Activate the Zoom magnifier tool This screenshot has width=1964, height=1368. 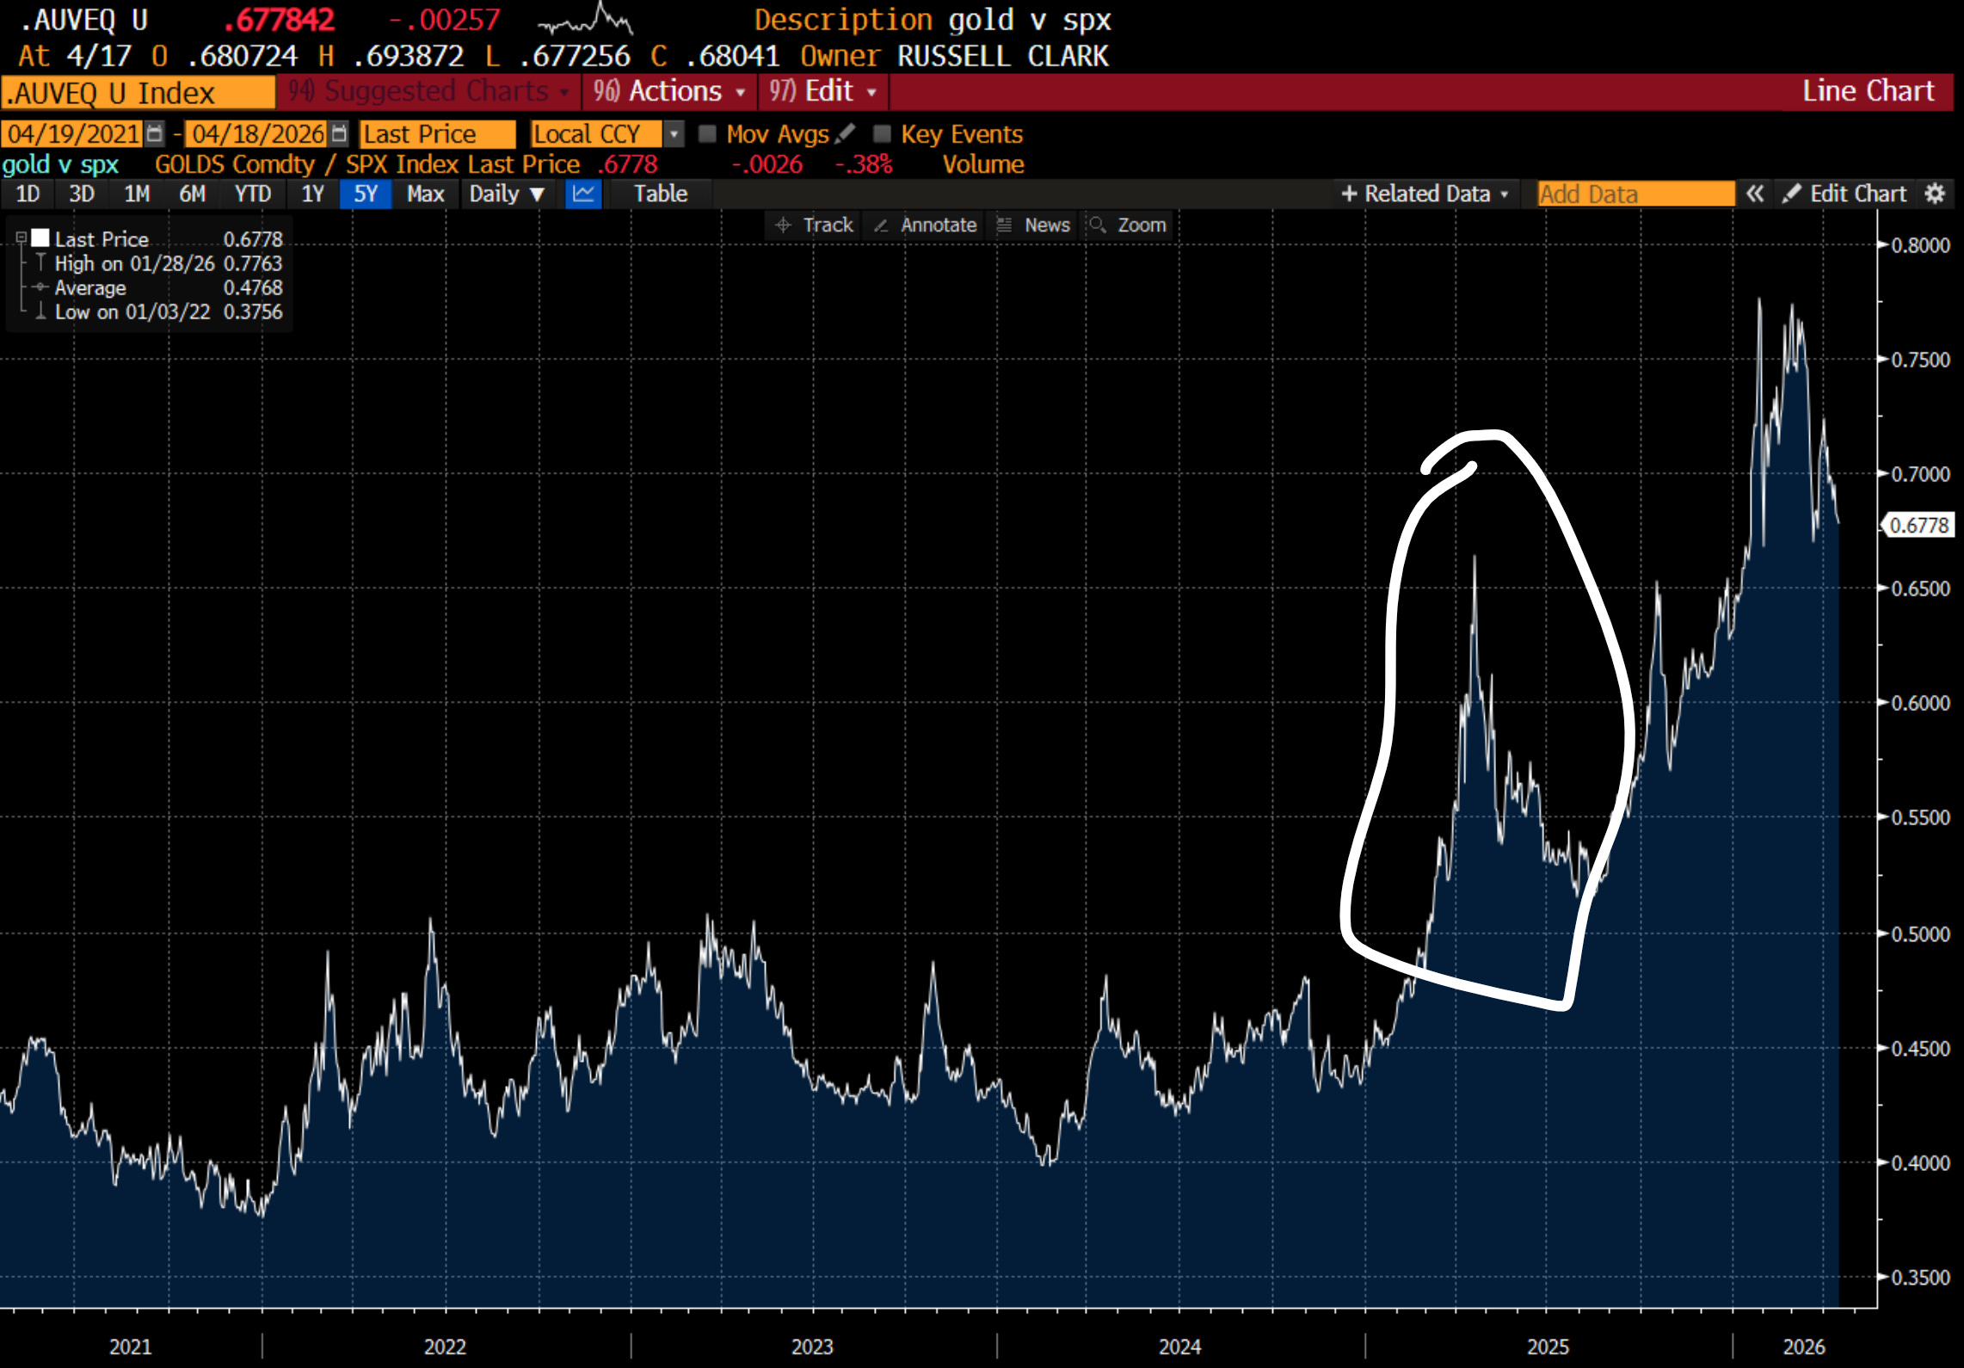1128,225
